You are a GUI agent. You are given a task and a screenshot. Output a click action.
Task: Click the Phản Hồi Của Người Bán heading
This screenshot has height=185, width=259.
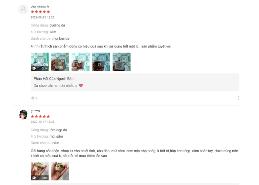[54, 78]
